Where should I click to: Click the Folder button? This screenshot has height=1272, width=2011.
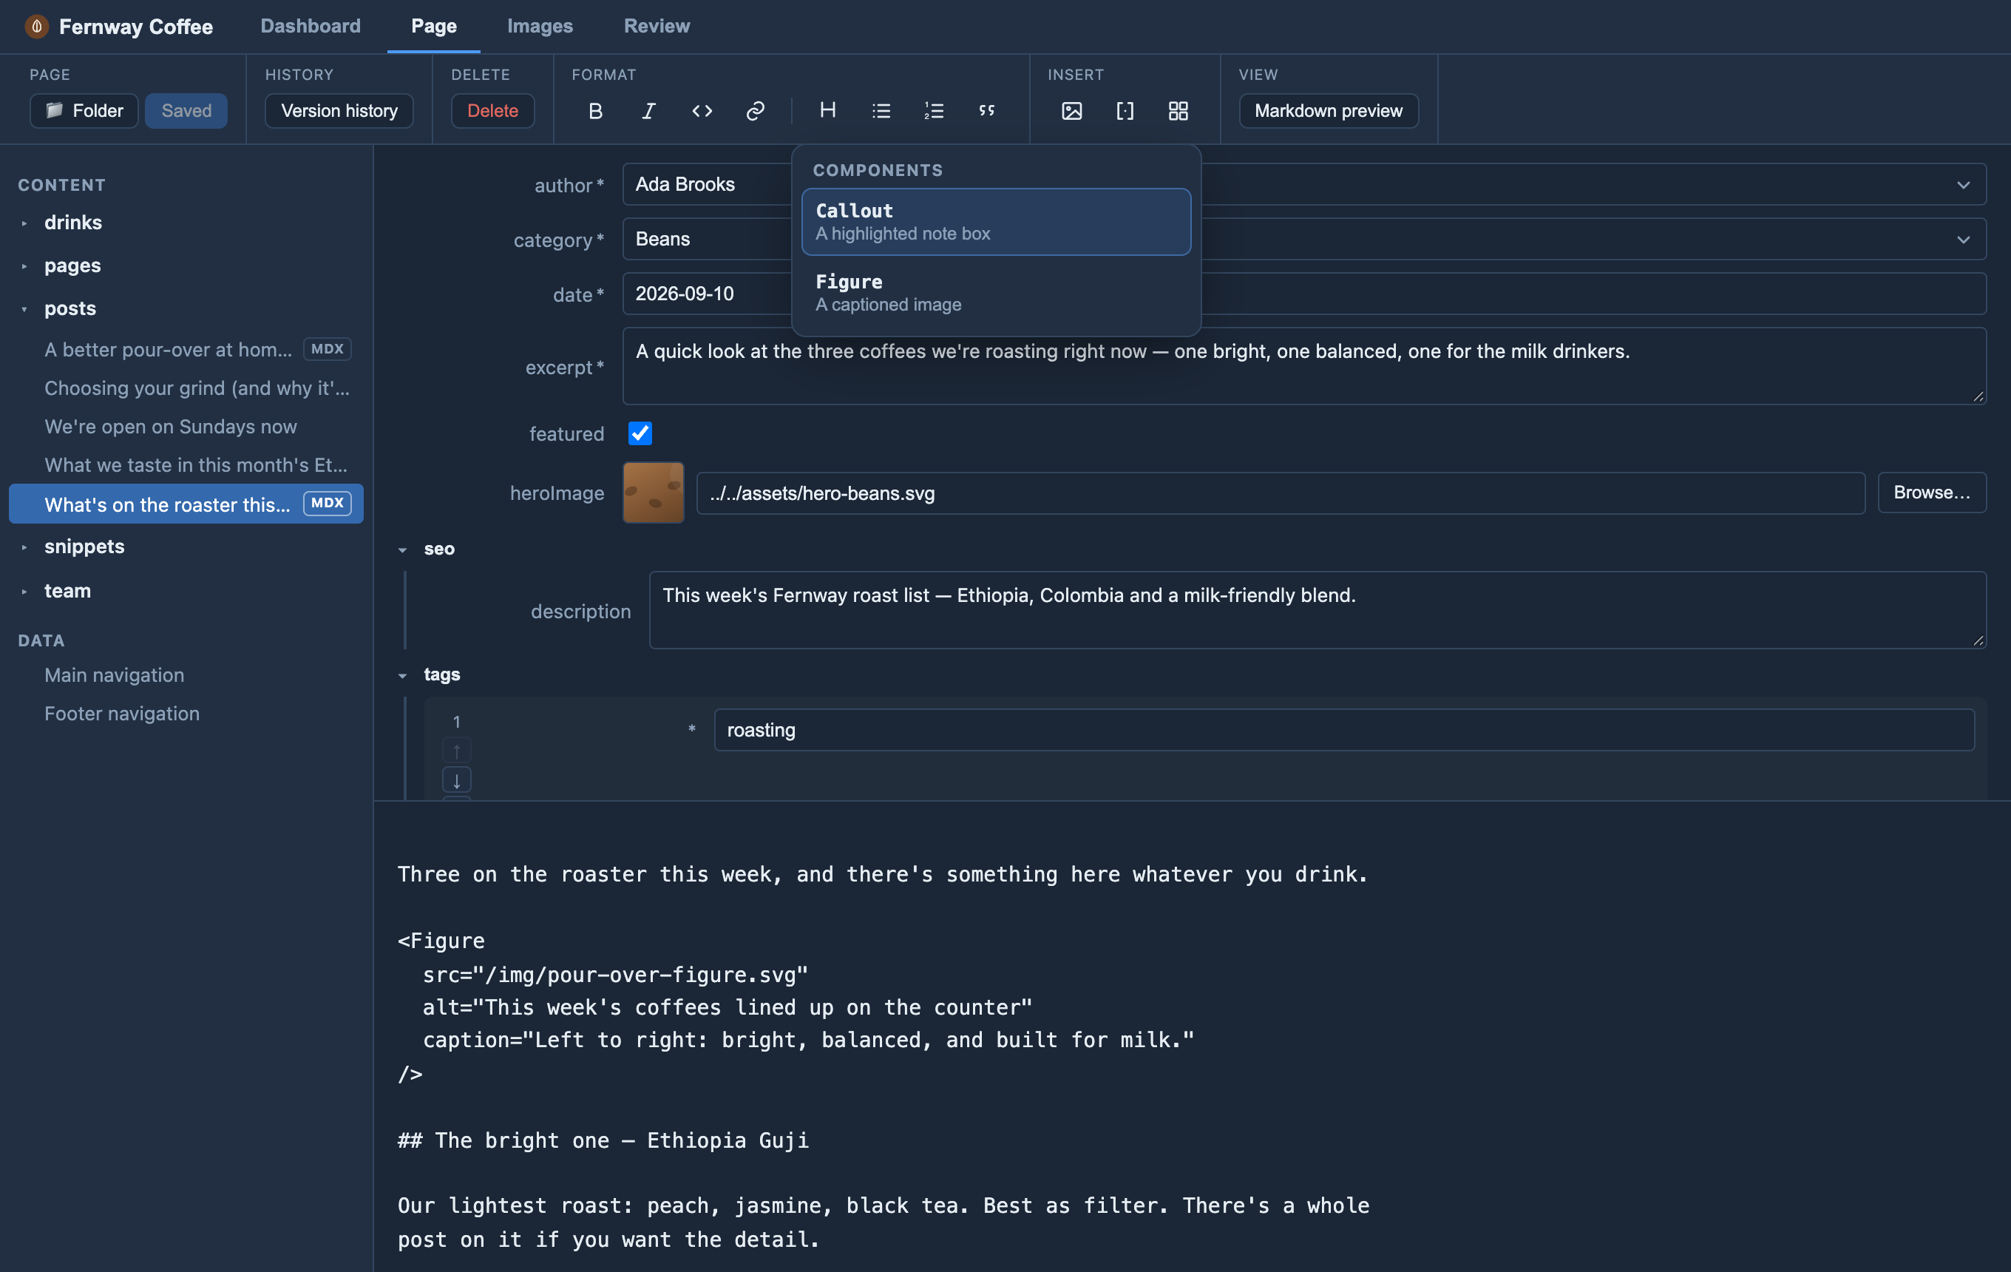84,110
